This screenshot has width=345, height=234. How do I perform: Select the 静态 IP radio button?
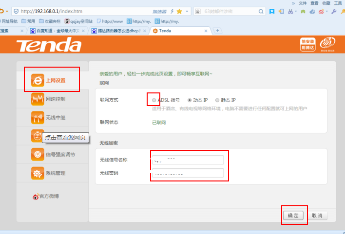click(217, 100)
